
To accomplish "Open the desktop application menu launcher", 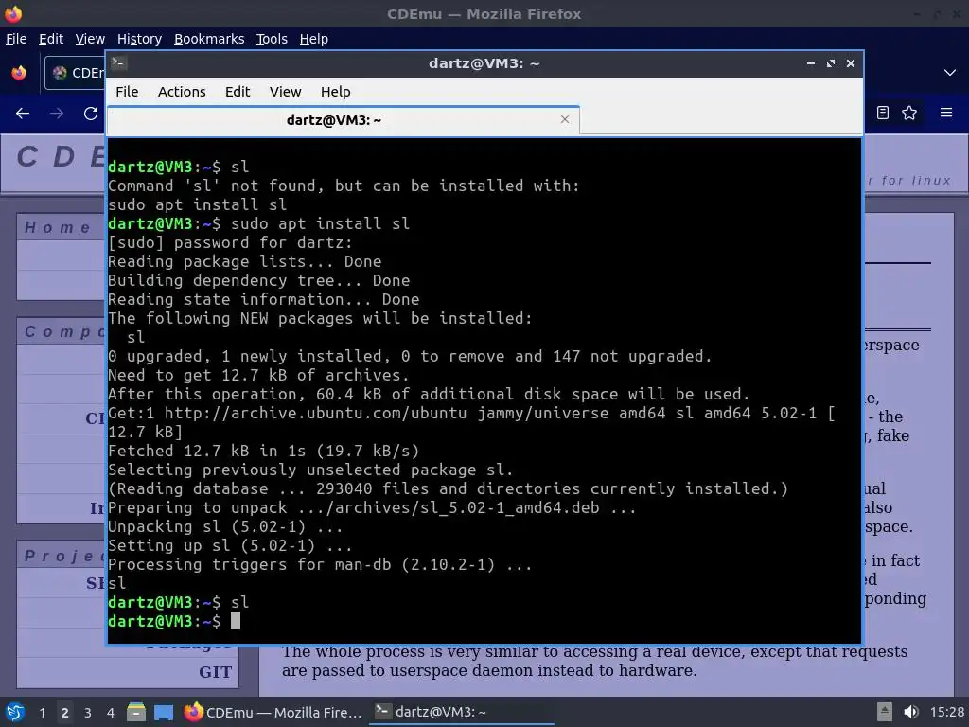I will (x=14, y=712).
